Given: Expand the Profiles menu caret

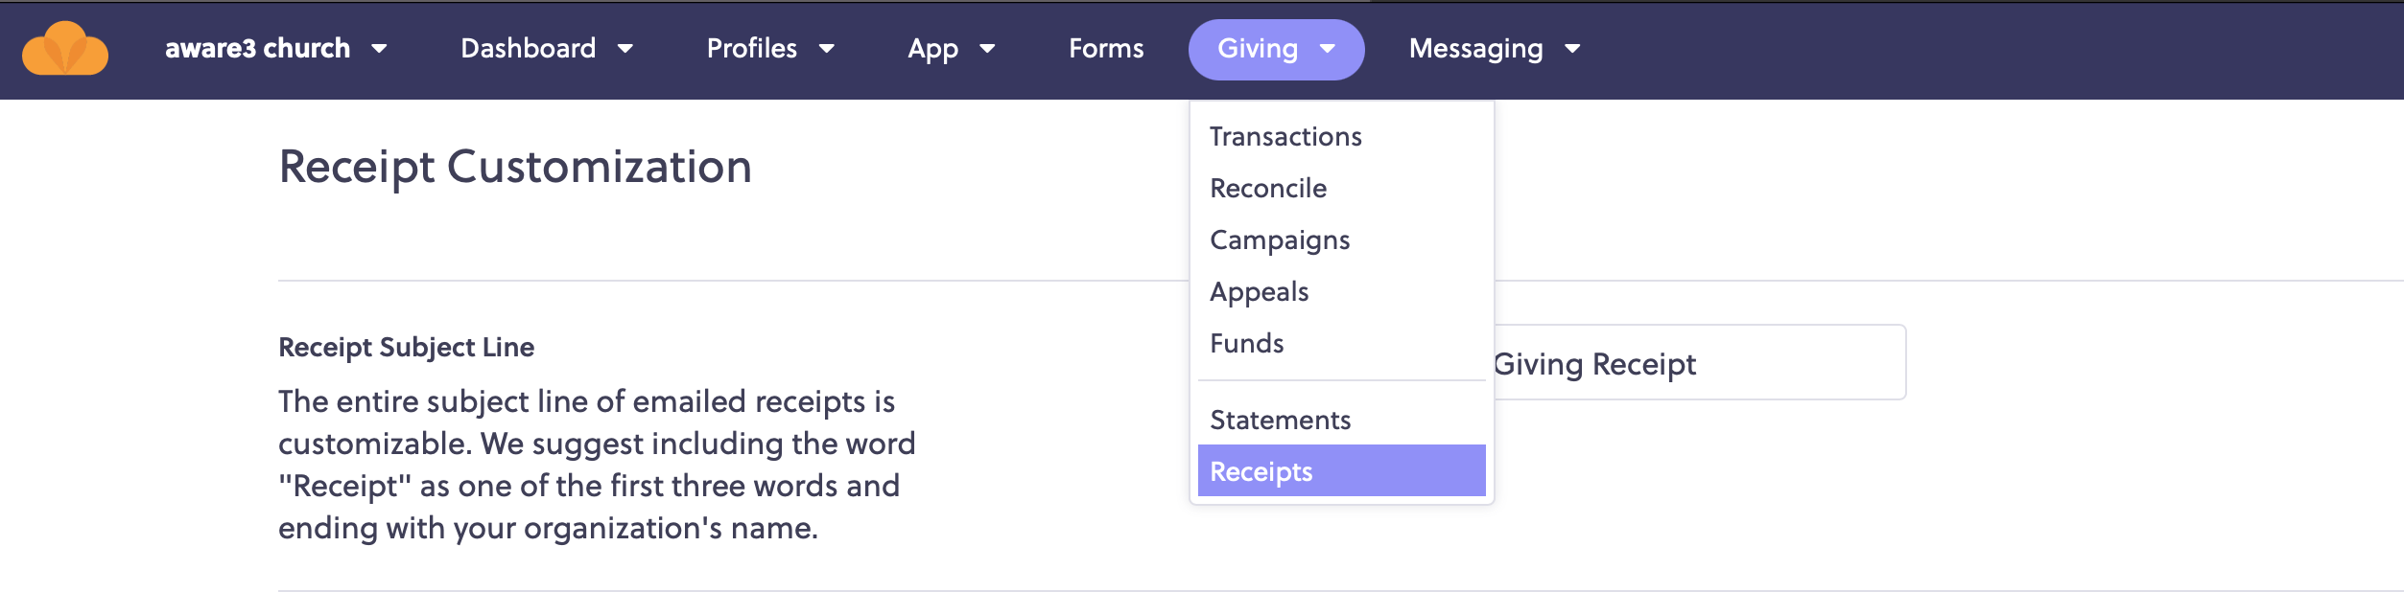Looking at the screenshot, I should (x=827, y=49).
